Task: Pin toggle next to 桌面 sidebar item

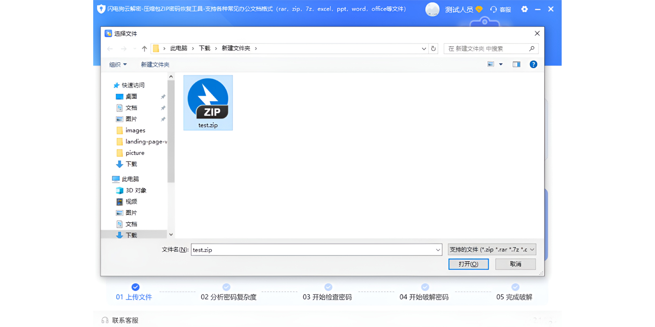Action: coord(163,96)
